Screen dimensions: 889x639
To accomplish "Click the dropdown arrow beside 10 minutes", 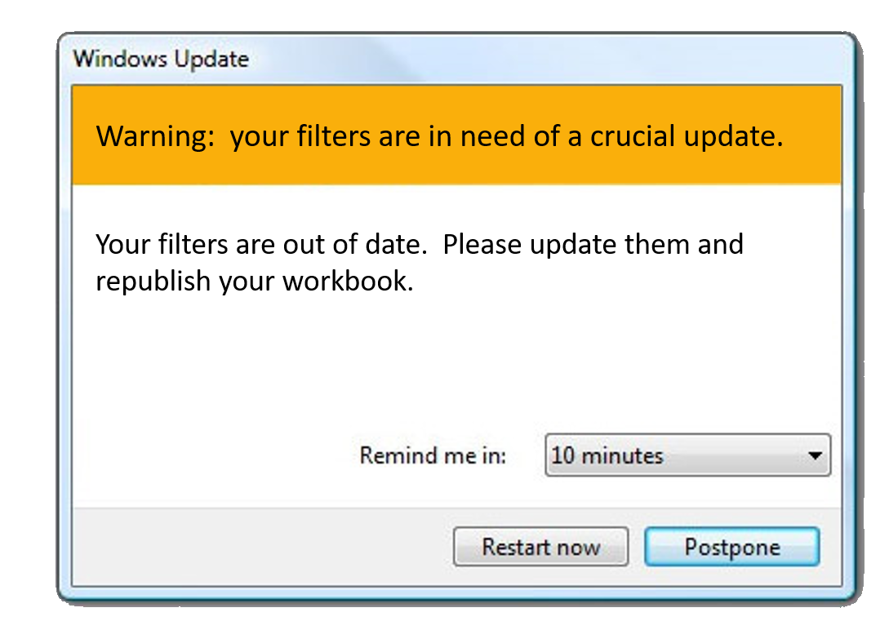I will point(814,455).
